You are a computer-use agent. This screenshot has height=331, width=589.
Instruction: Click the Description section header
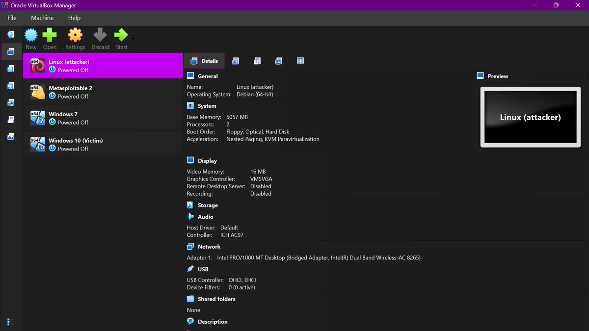click(213, 322)
